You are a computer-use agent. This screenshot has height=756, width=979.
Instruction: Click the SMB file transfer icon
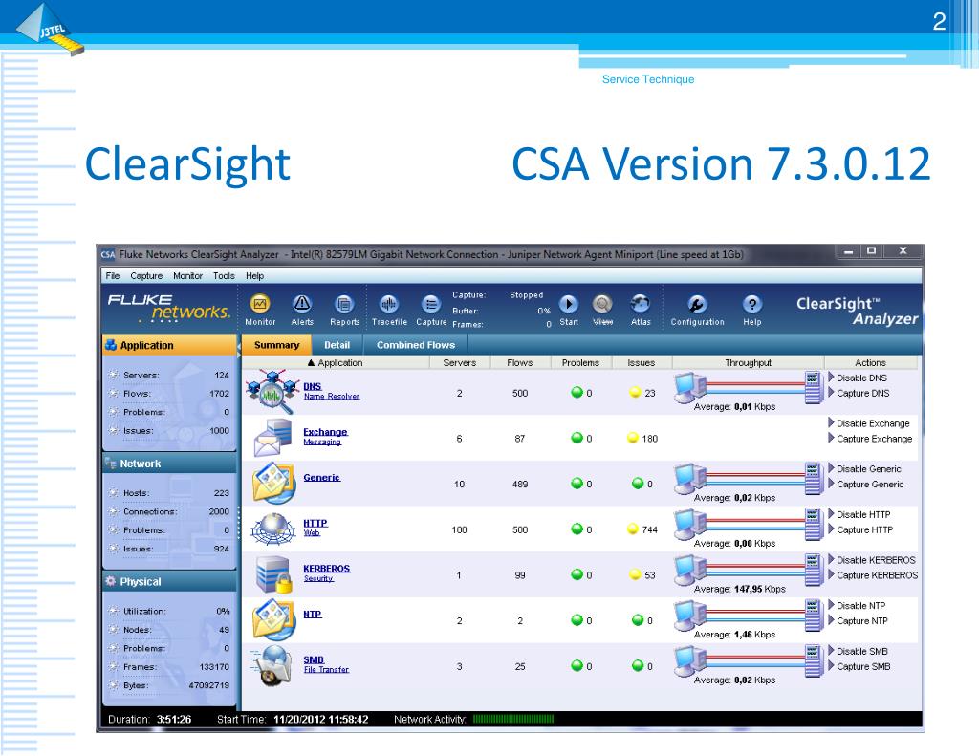[x=272, y=665]
